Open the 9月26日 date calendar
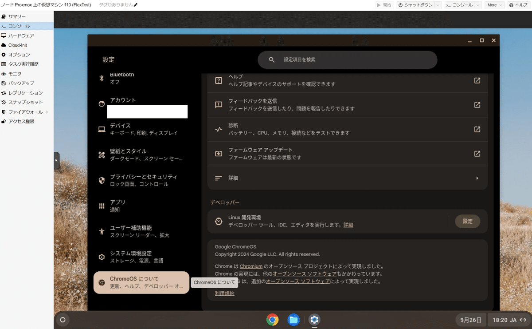 pyautogui.click(x=470, y=320)
